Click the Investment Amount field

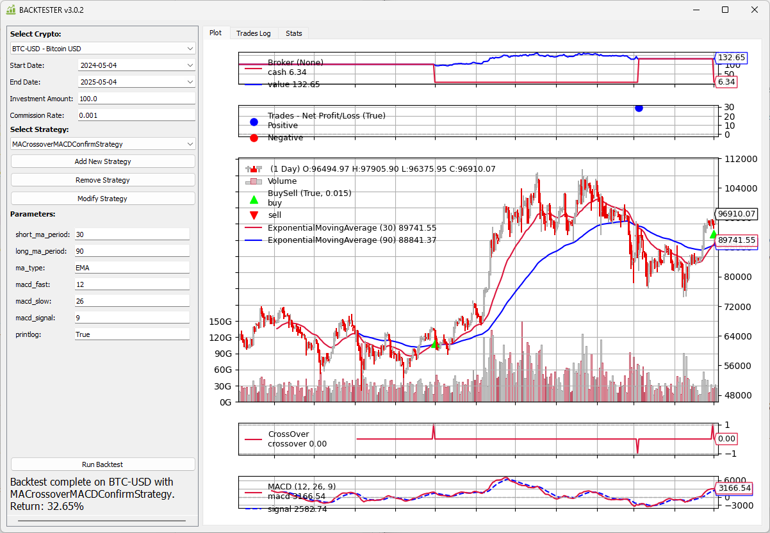pyautogui.click(x=136, y=99)
